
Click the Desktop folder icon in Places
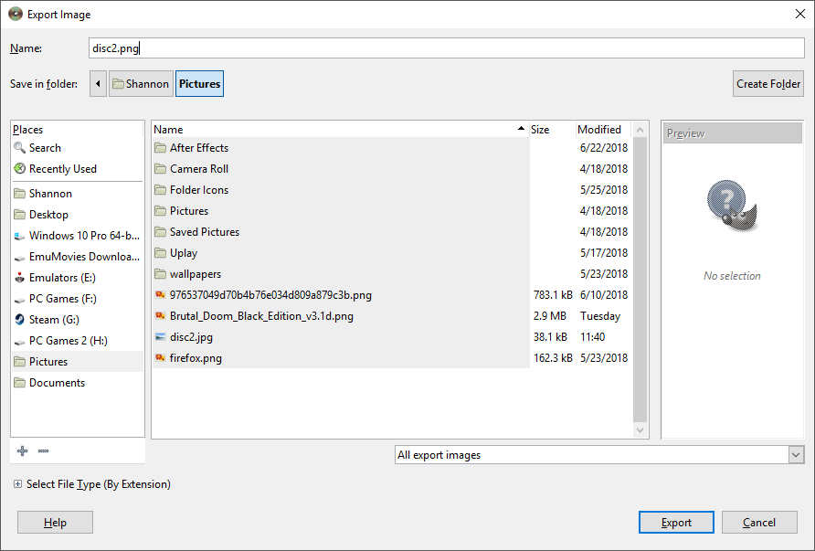pyautogui.click(x=20, y=214)
